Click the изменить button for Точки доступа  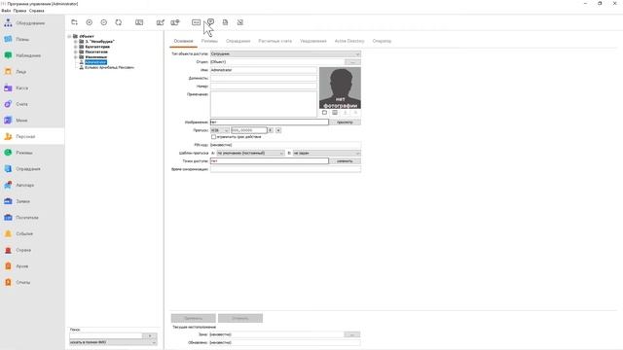tap(345, 161)
